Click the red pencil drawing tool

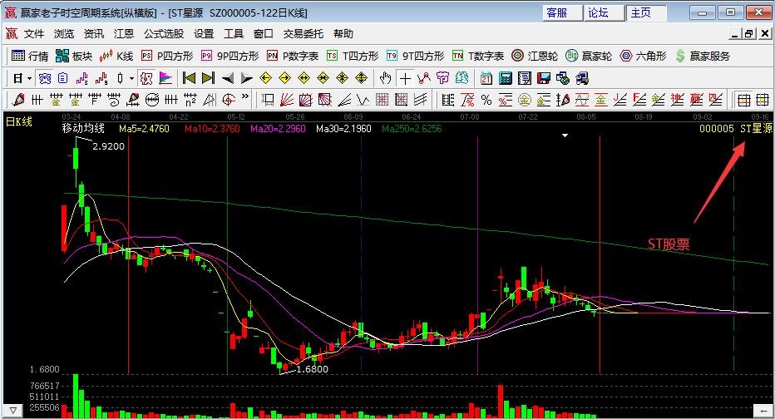(19, 100)
